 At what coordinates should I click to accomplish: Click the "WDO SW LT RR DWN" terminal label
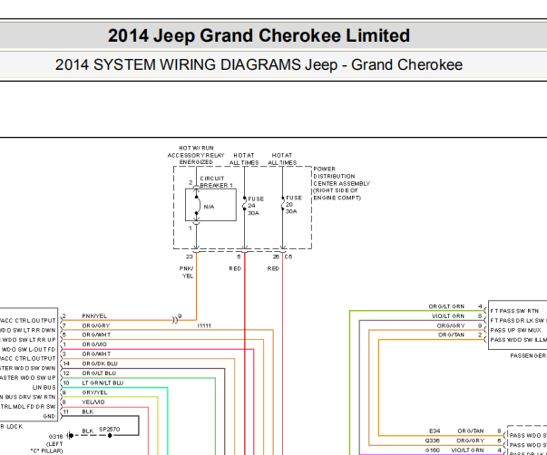pos(28,330)
